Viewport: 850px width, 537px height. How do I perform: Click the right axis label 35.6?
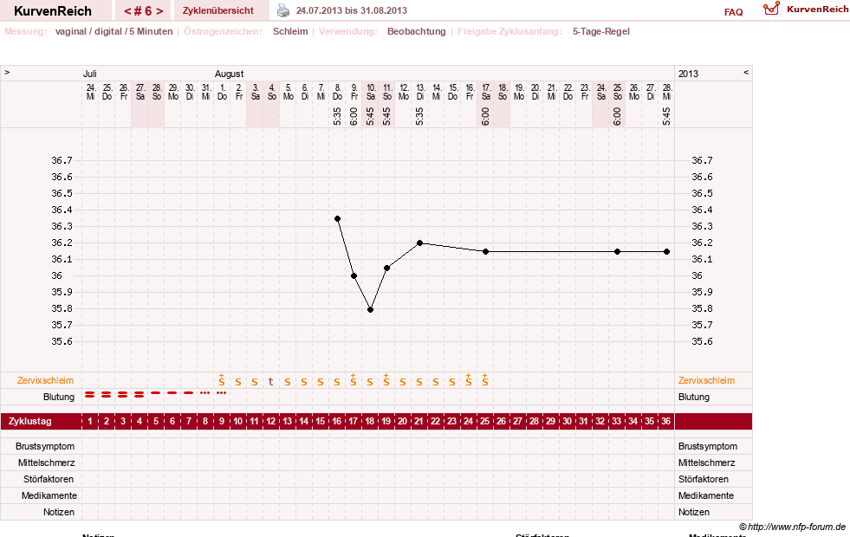[702, 341]
